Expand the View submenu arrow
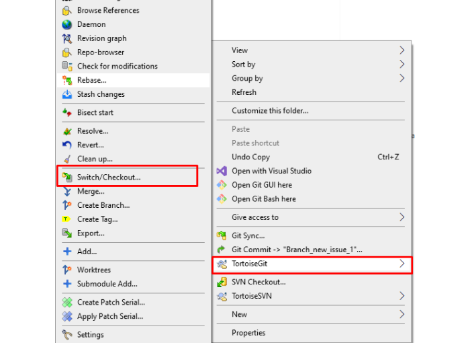Viewport: 470px width, 343px height. coord(402,50)
